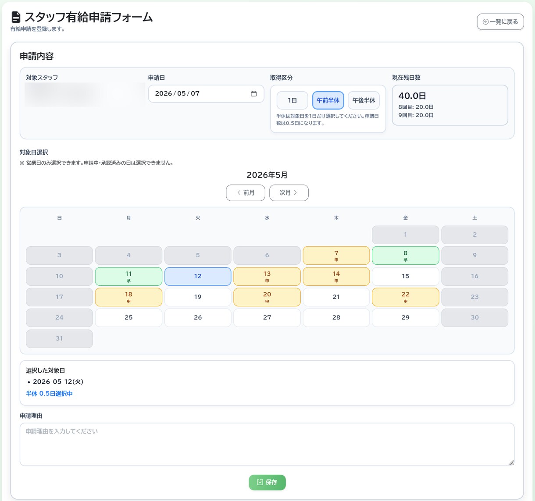Click the 半休 0.5日選択中 status text
The height and width of the screenshot is (501, 535).
tap(49, 394)
